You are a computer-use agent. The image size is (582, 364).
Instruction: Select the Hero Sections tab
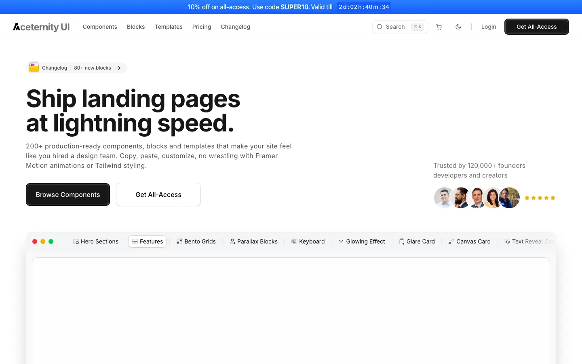click(x=96, y=241)
